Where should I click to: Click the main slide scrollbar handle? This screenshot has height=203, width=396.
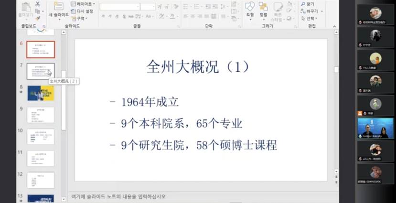point(336,69)
